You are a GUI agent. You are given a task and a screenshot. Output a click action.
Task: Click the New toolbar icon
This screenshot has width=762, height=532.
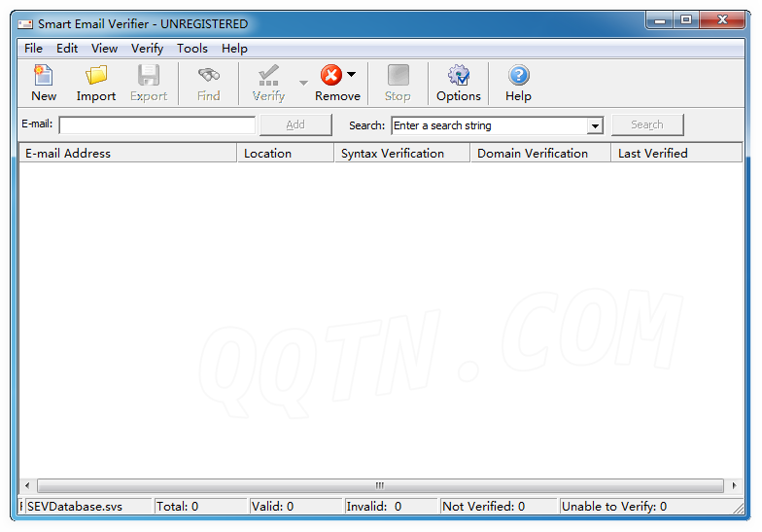(x=44, y=76)
